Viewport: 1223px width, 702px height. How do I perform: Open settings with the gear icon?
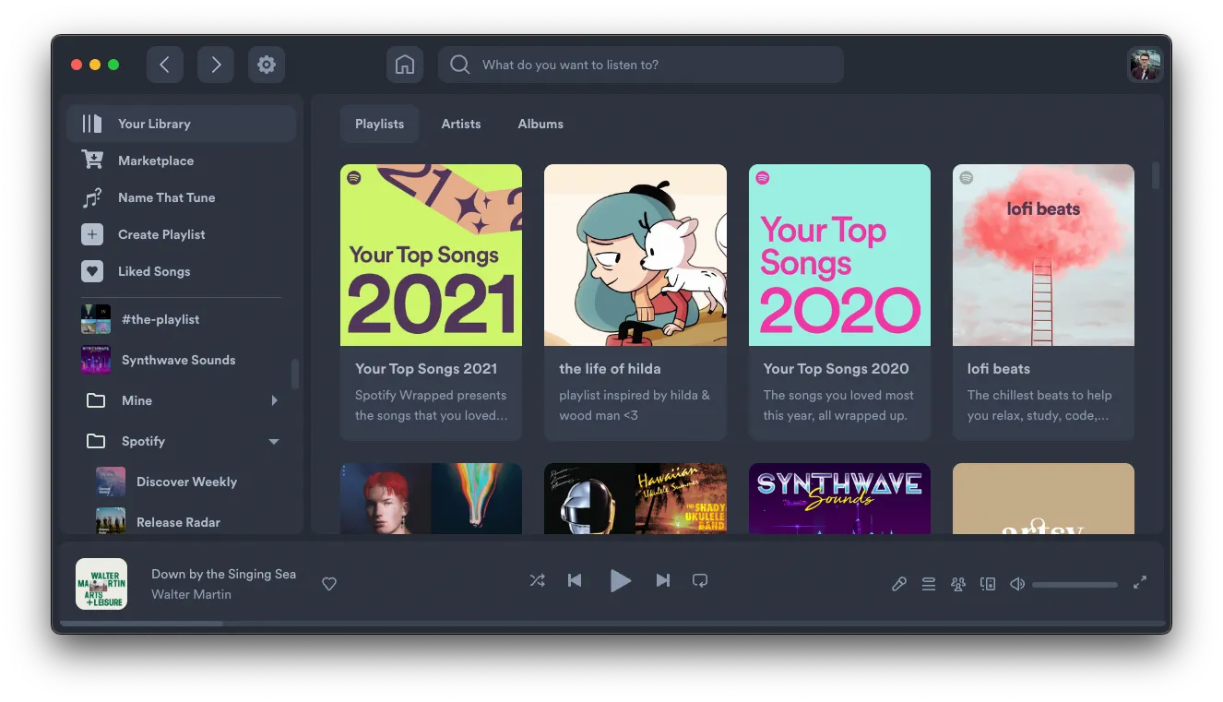267,65
